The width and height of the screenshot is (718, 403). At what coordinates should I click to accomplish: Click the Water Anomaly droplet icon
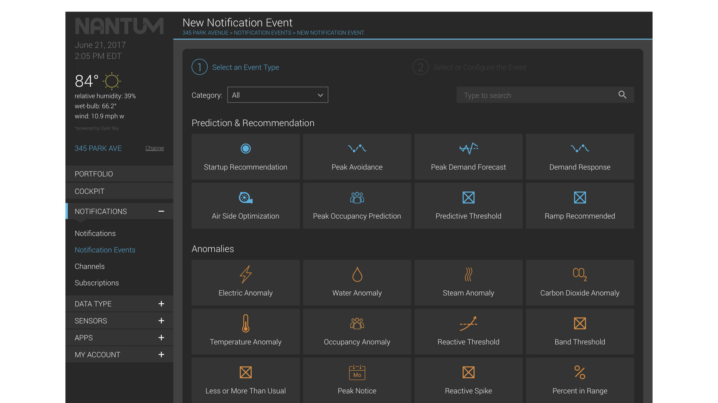pyautogui.click(x=357, y=274)
